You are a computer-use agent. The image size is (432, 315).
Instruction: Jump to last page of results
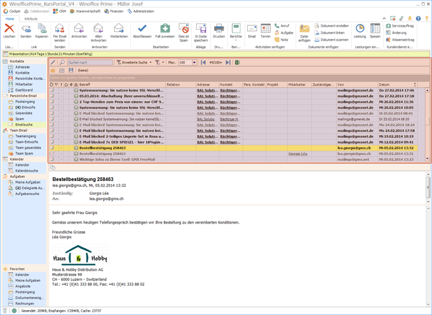(228, 62)
